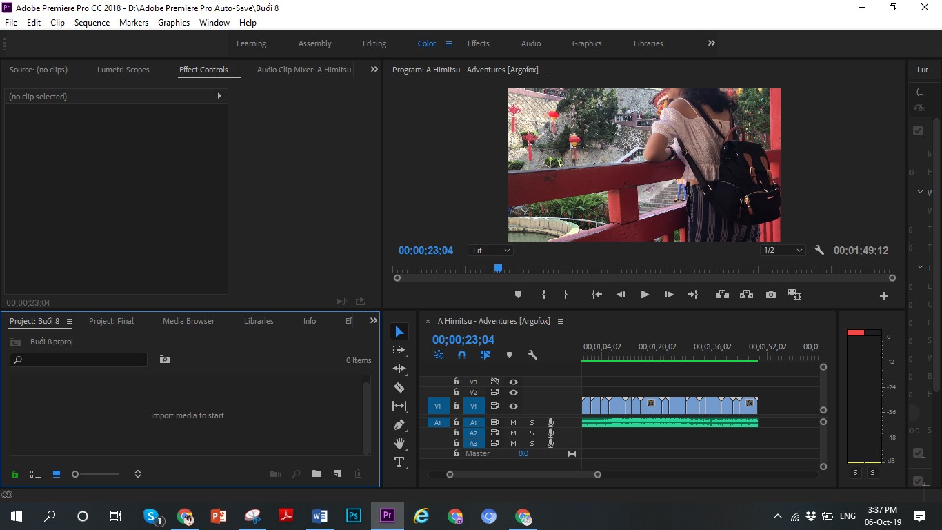Open Program monitor wrench settings
Viewport: 942px width, 530px height.
click(819, 251)
